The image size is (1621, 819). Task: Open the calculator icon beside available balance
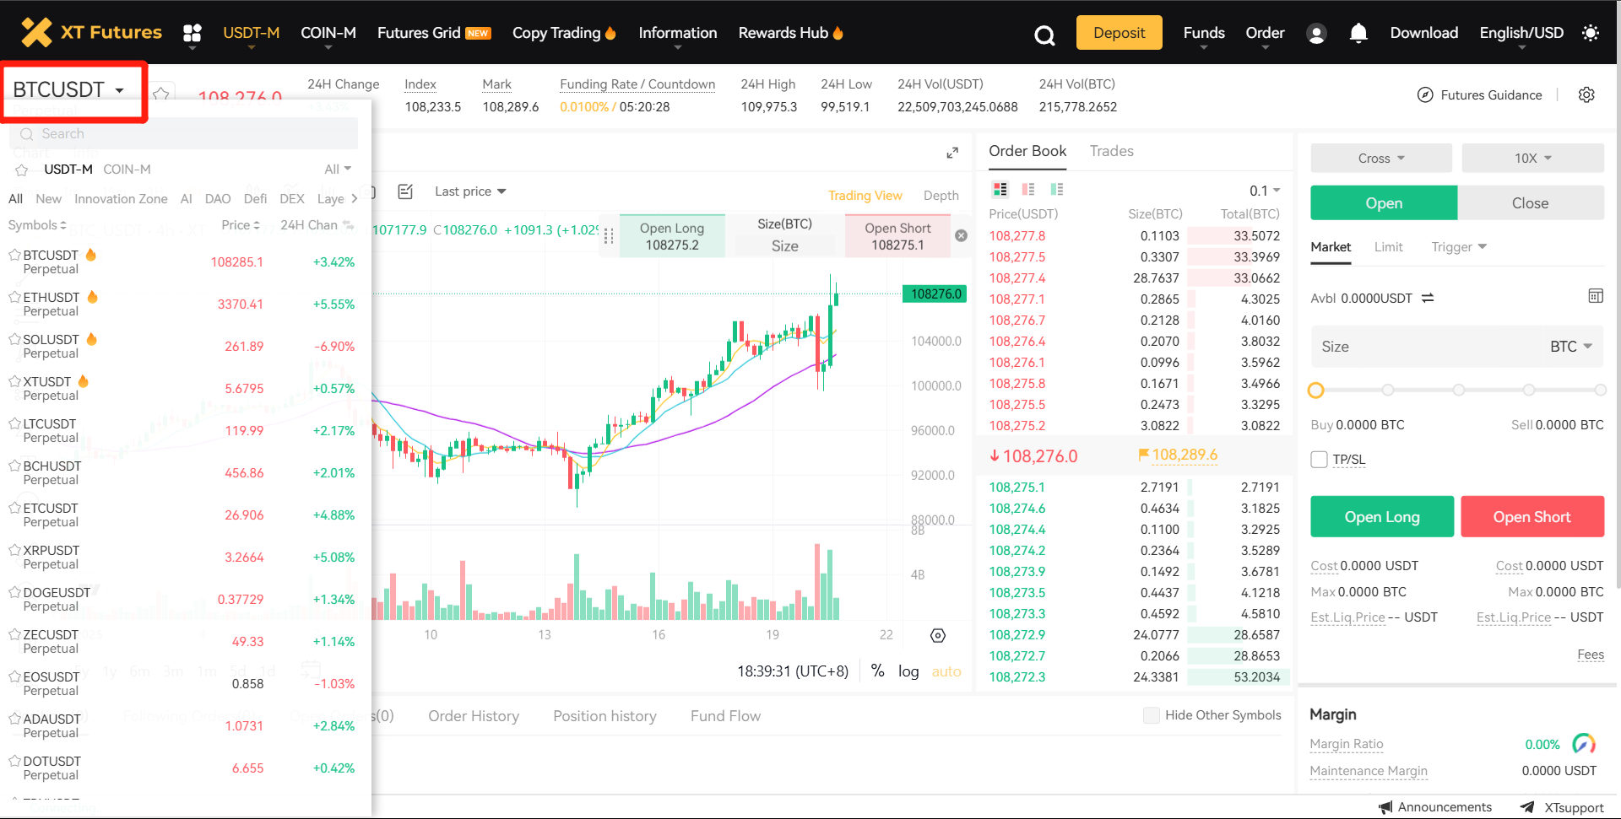point(1595,296)
